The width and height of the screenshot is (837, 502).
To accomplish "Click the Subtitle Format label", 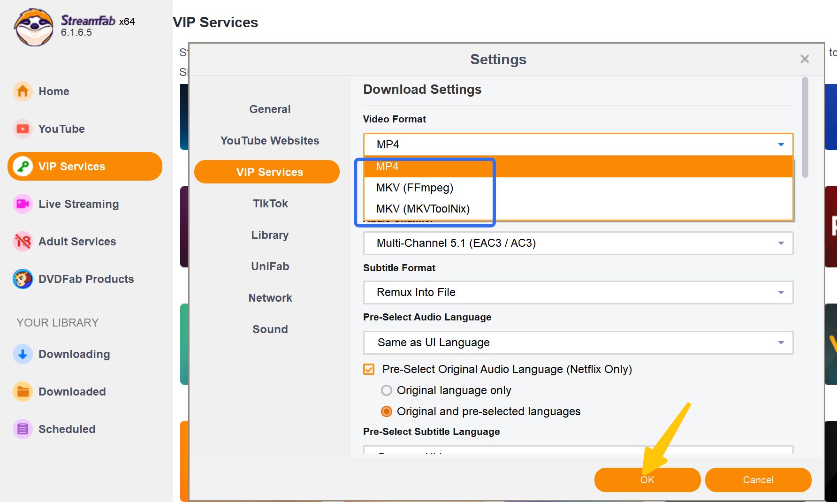I will point(399,268).
